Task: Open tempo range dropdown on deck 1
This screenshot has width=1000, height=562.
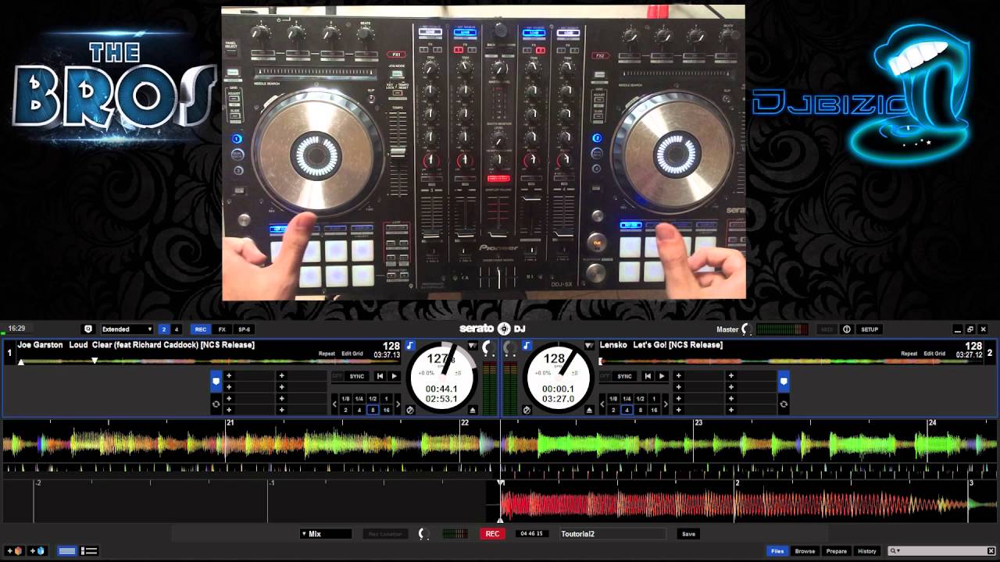Action: click(x=473, y=345)
